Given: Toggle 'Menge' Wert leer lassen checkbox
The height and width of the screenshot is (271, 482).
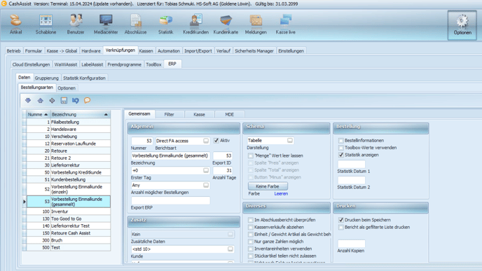Looking at the screenshot, I should [x=251, y=155].
